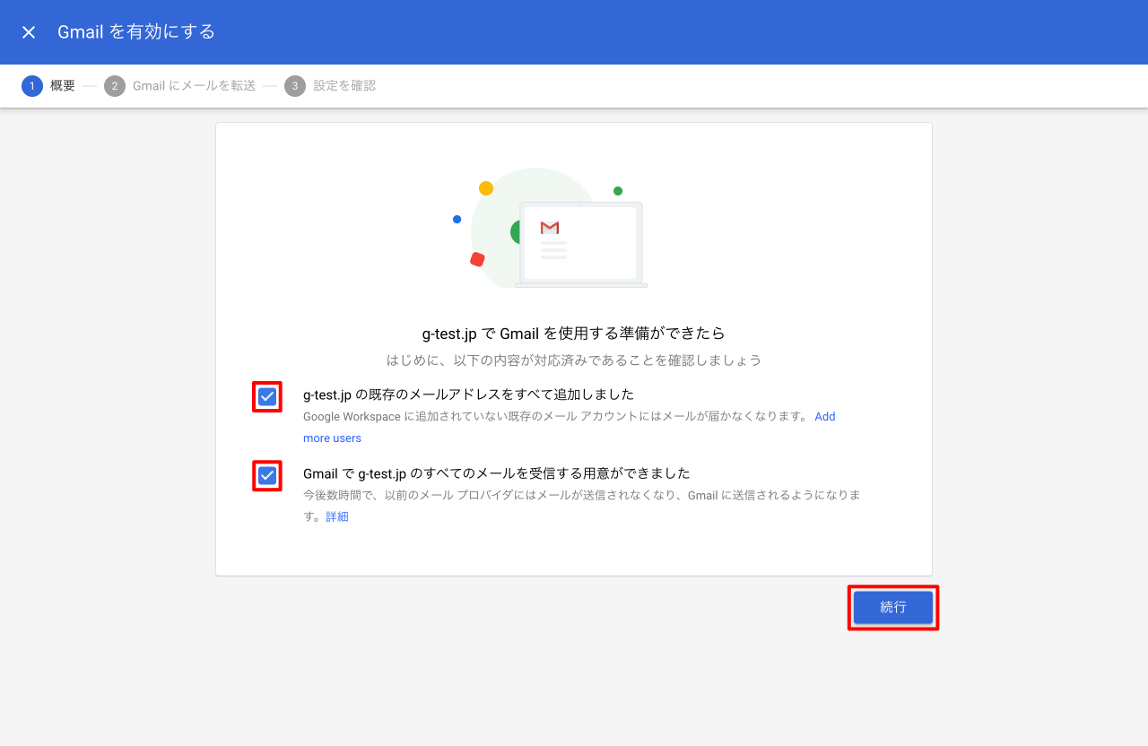Click text はじめに、以下の内容が対応済みであることを確認しましょう
This screenshot has width=1148, height=746.
click(x=574, y=360)
